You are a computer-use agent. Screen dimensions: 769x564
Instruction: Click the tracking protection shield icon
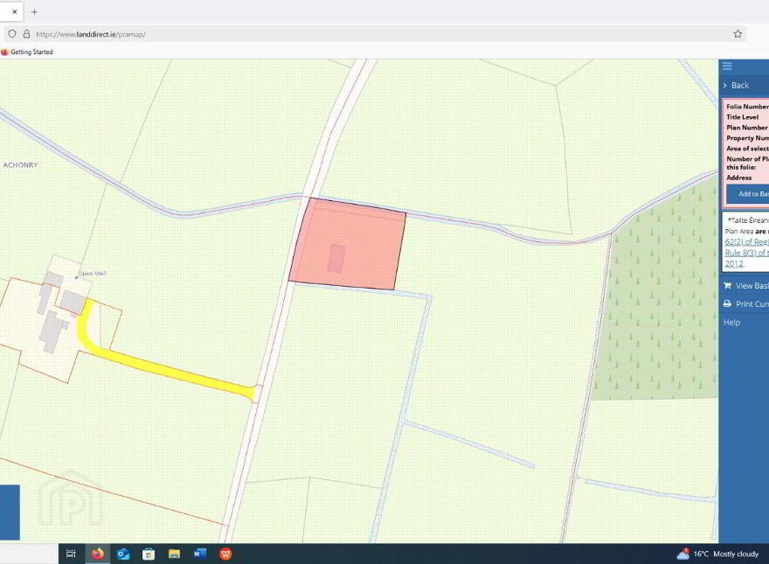(12, 34)
